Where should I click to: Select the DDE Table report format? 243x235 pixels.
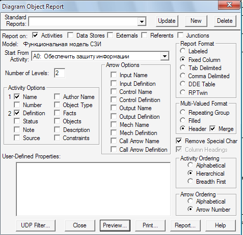tap(183, 84)
